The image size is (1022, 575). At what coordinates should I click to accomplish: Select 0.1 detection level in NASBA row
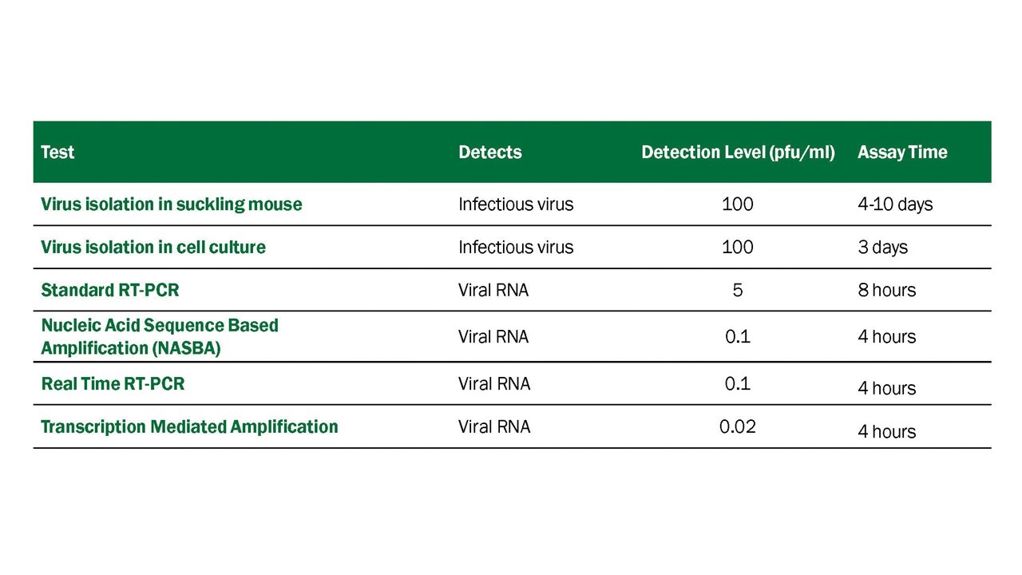point(738,337)
